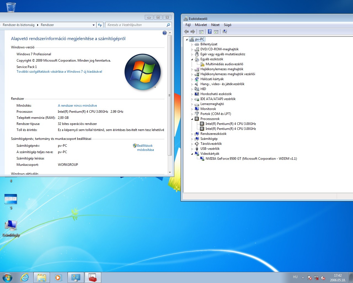Screen dimensions: 353x283
Task: Expand the USB-vezérlők node
Action: point(192,149)
